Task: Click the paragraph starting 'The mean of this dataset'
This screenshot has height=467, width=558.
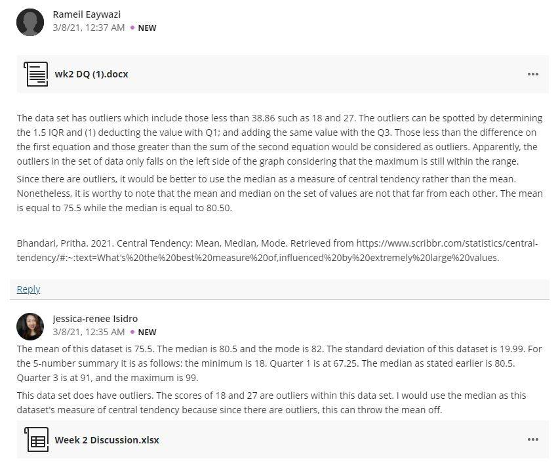Action: coord(279,363)
